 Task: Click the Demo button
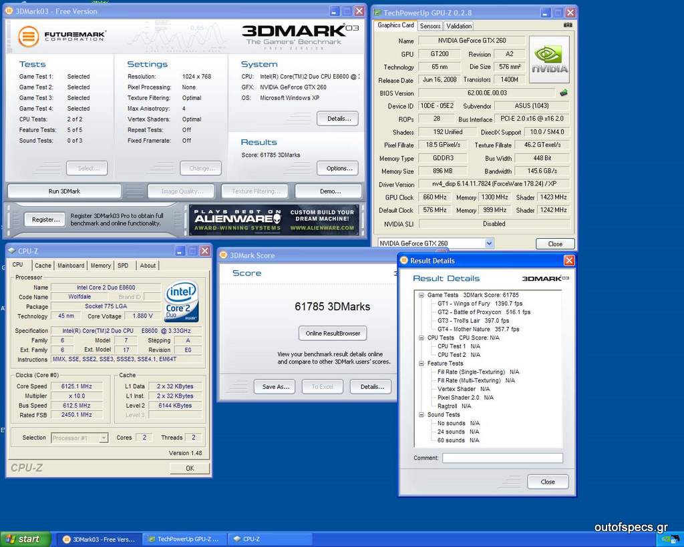(330, 191)
